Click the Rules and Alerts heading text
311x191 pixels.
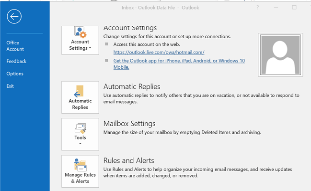(128, 160)
